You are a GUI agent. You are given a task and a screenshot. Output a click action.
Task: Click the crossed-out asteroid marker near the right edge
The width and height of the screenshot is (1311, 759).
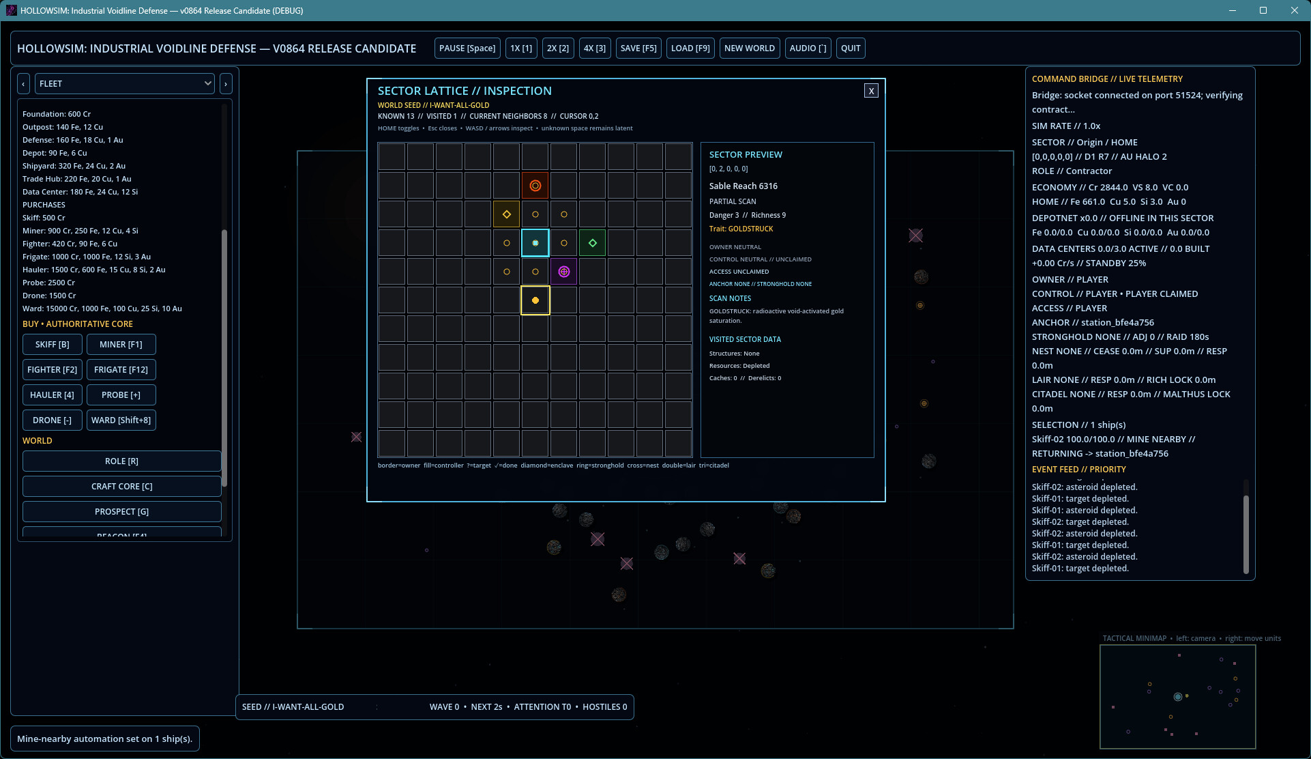tap(915, 235)
